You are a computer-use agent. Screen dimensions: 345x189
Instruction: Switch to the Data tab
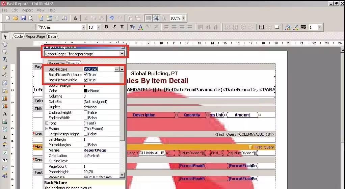pyautogui.click(x=52, y=36)
